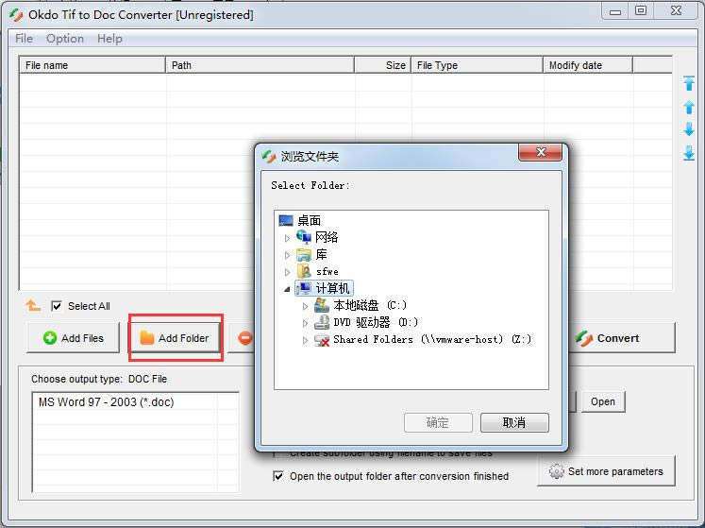Screen dimensions: 705x528
Task: Select DVD 驱动器 (D:) label in tree
Action: point(376,322)
